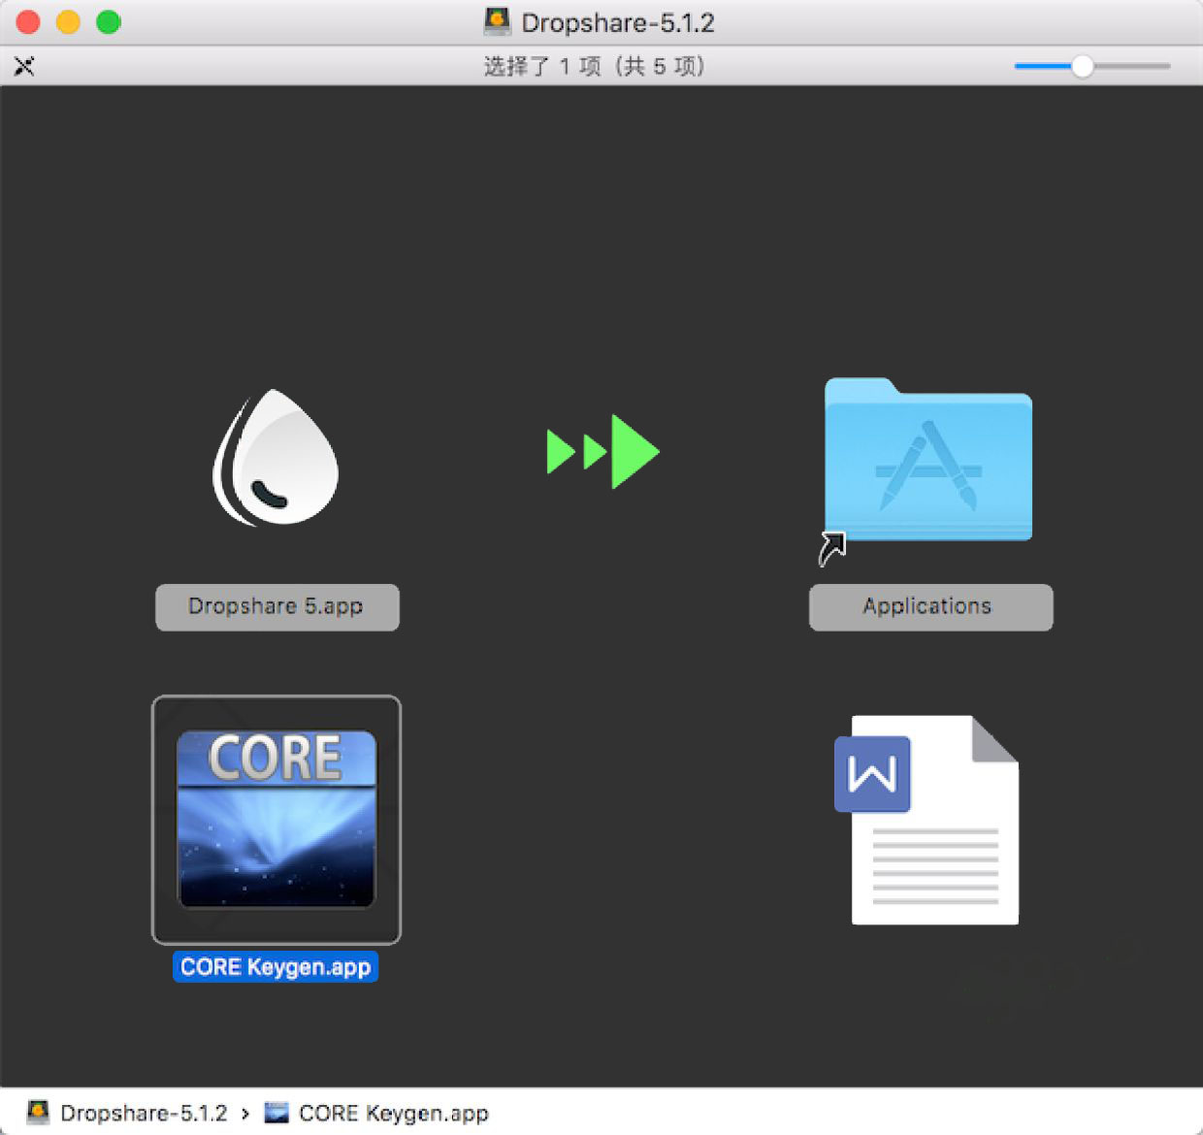This screenshot has height=1135, width=1203.
Task: Select the CORE Keygen app icon
Action: [276, 820]
